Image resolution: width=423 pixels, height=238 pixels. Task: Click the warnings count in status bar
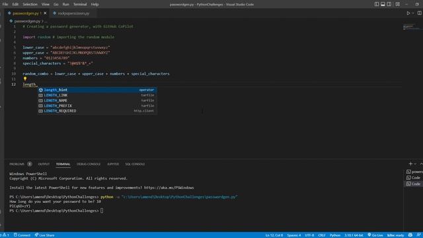pyautogui.click(x=5, y=235)
